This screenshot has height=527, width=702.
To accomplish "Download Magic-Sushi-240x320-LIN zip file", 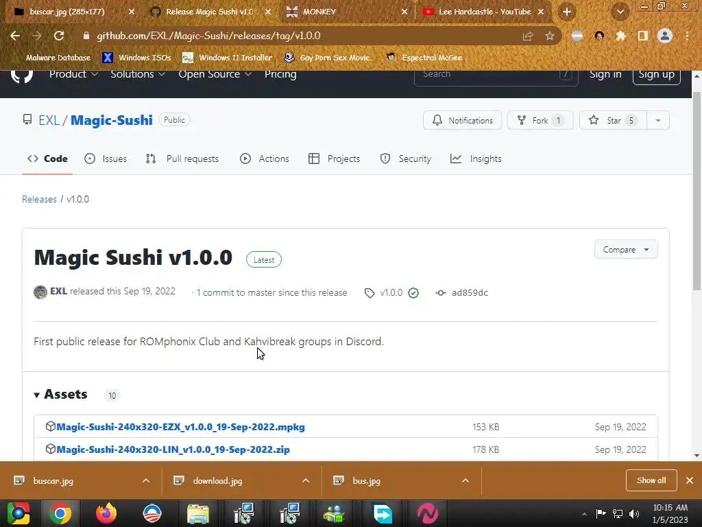I will pos(173,449).
